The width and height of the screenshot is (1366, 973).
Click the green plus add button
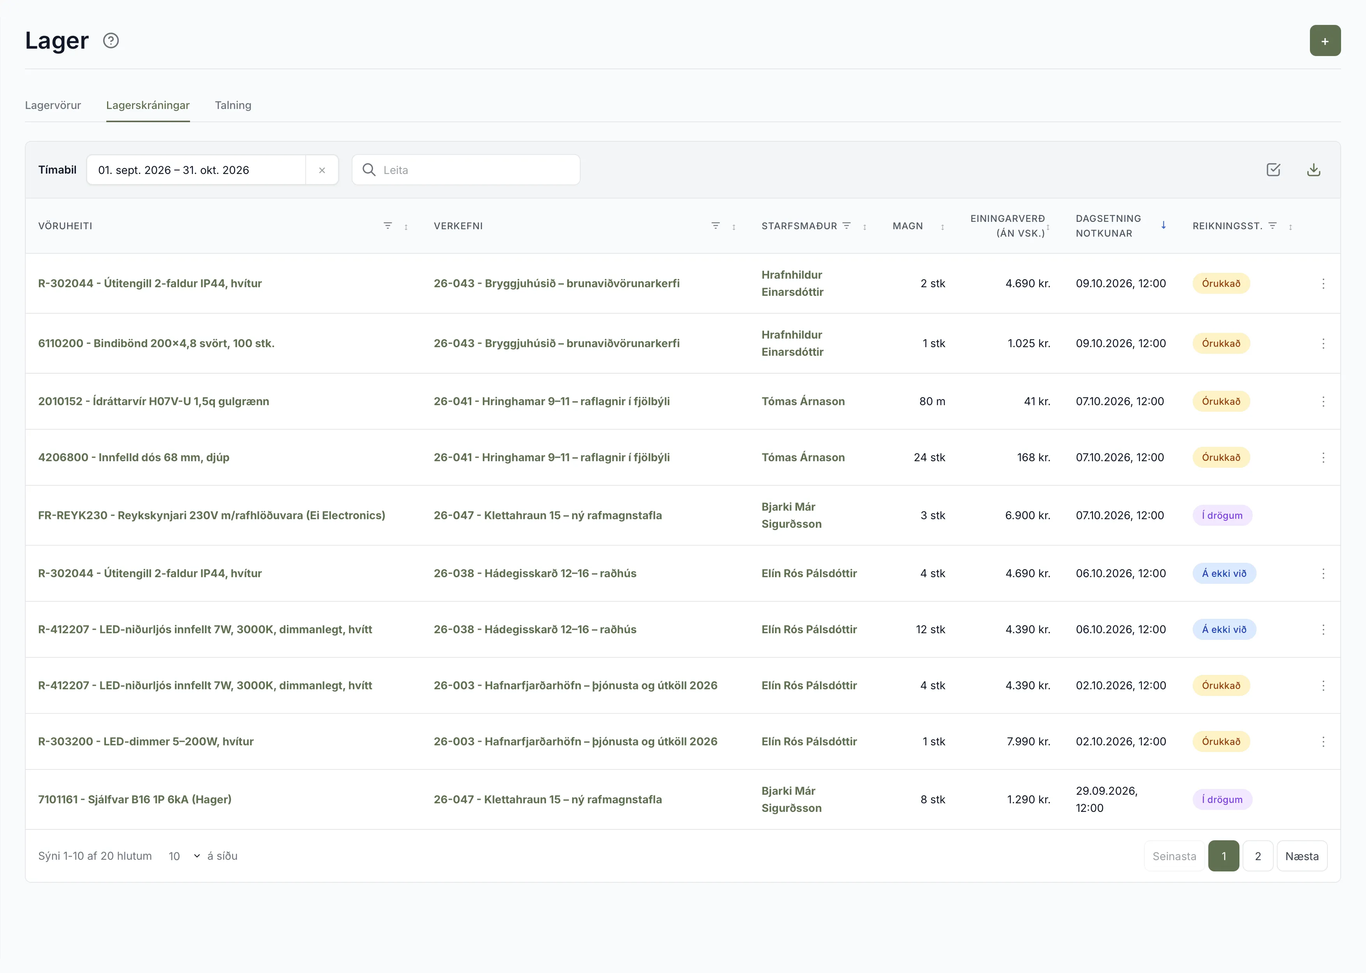point(1325,41)
